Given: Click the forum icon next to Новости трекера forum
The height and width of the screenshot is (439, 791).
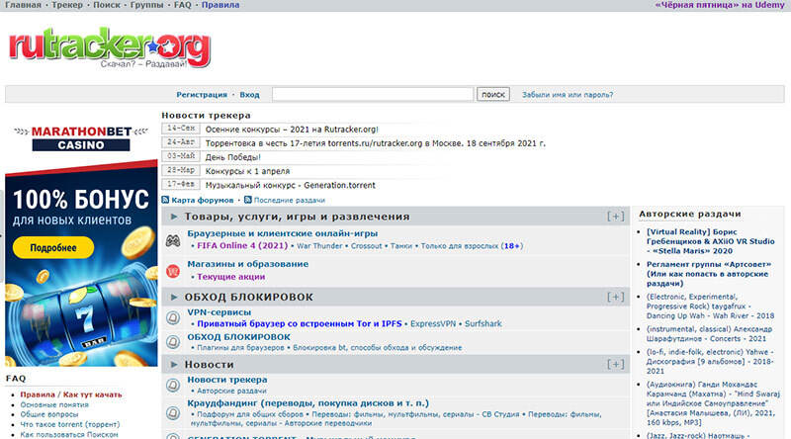Looking at the screenshot, I should coord(173,385).
